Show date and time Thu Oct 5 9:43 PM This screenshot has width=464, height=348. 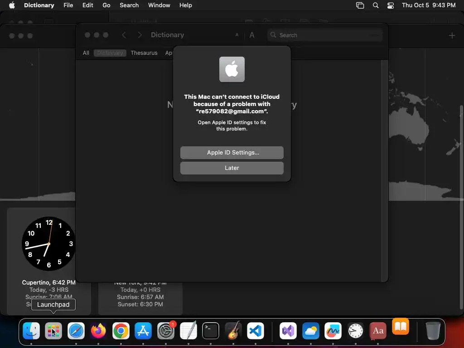tap(429, 5)
